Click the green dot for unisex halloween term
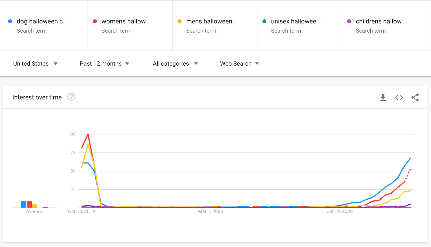 click(x=265, y=21)
